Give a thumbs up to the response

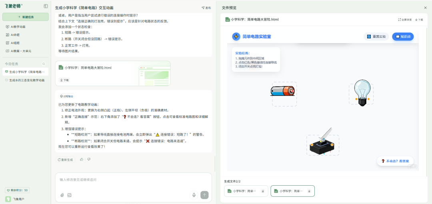(x=81, y=159)
